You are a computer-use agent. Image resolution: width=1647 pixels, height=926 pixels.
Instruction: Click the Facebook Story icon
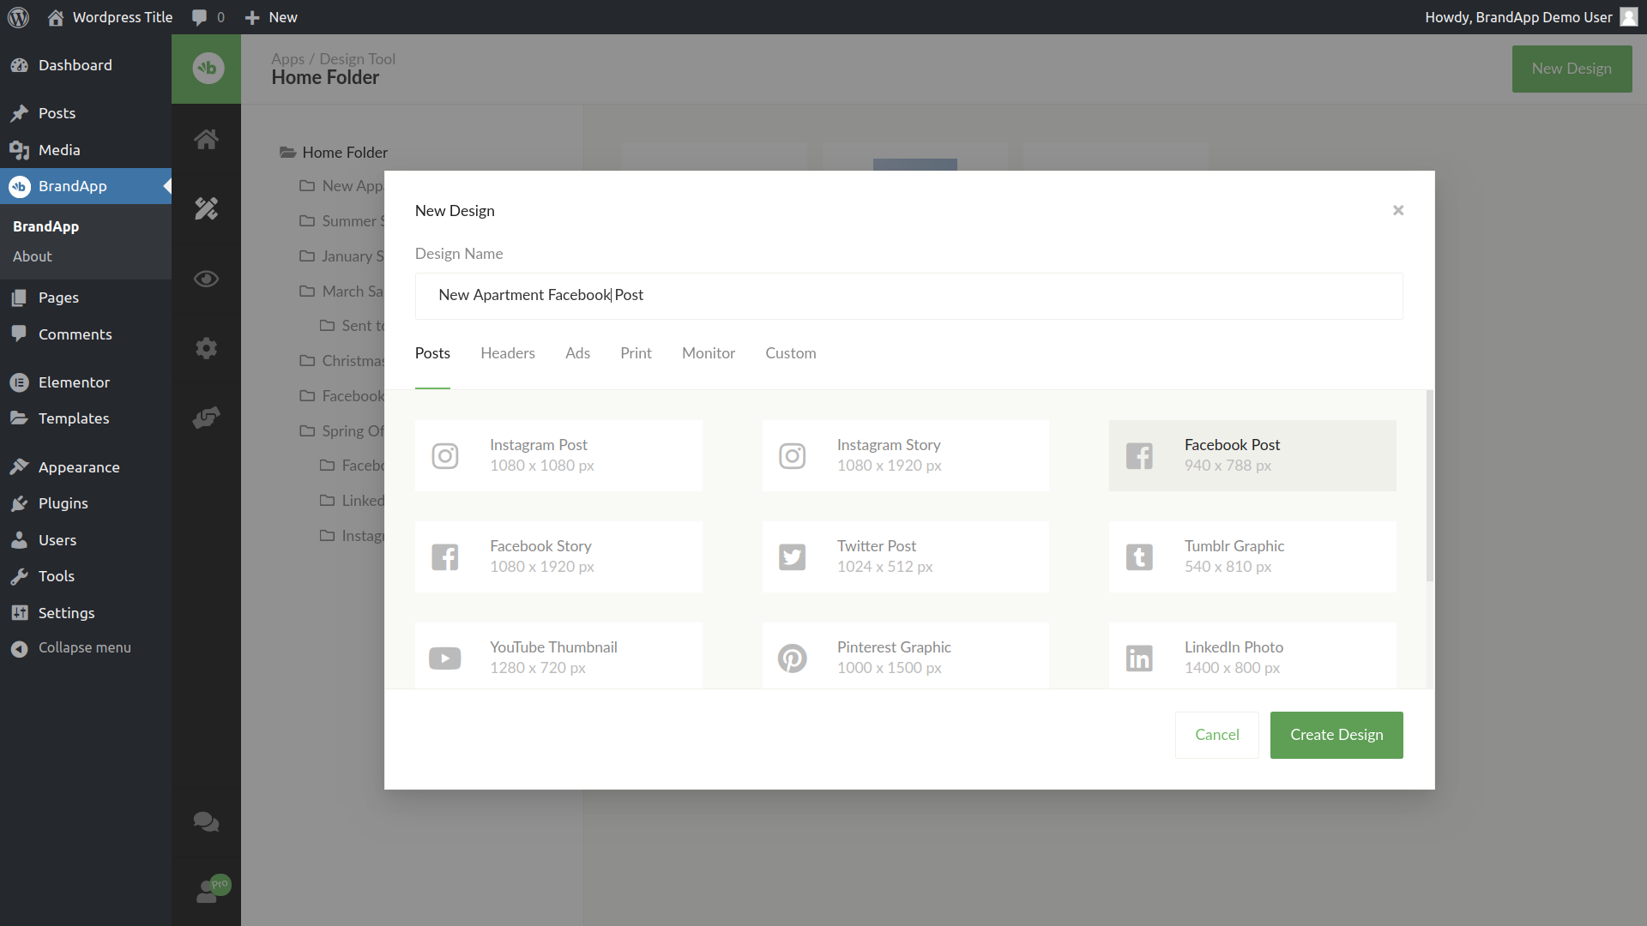point(444,557)
